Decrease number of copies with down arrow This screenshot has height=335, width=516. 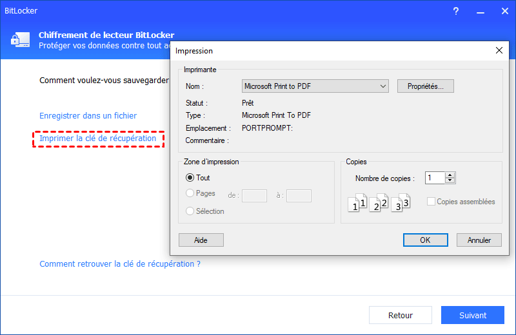click(x=450, y=180)
